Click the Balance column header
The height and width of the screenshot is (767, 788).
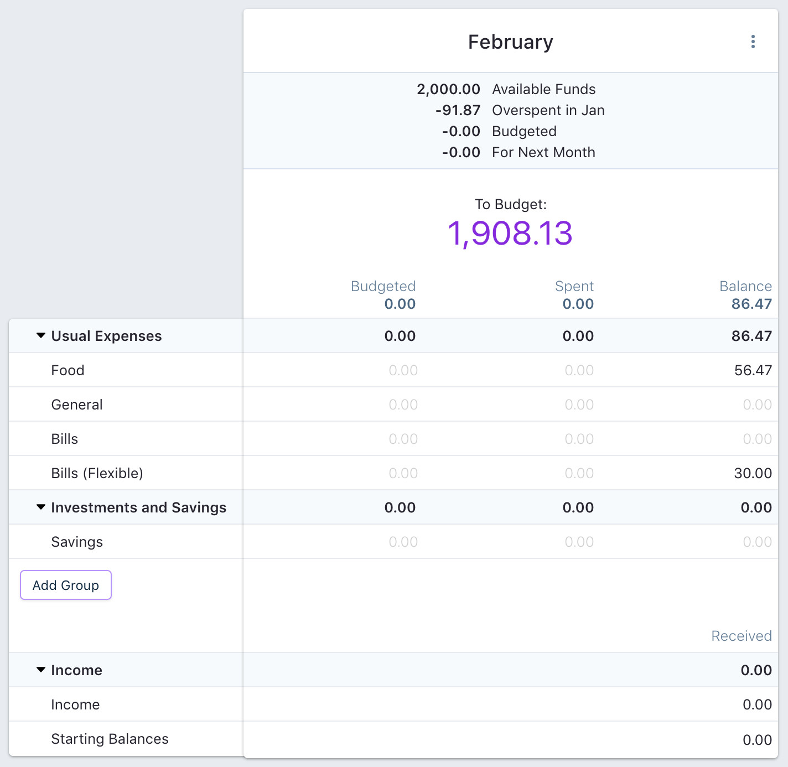pyautogui.click(x=745, y=286)
